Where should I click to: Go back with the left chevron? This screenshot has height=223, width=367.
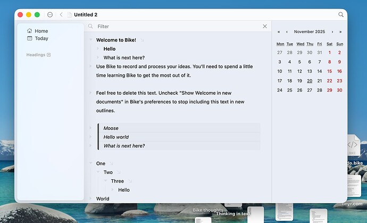click(61, 15)
